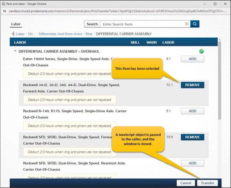Remove the Rockwell 34-D Forward Axle item

click(x=192, y=85)
